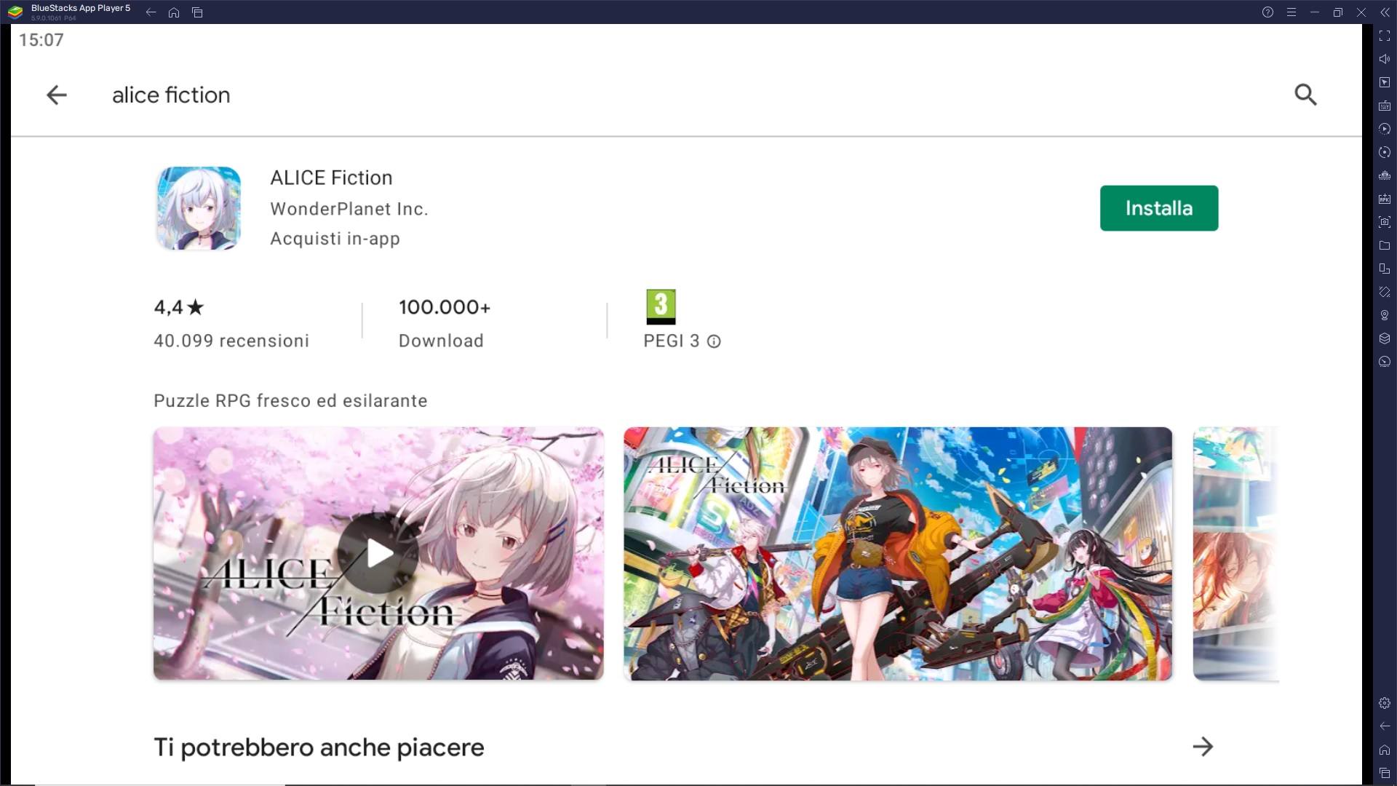Open set location icon
This screenshot has height=786, width=1397.
click(x=1385, y=315)
